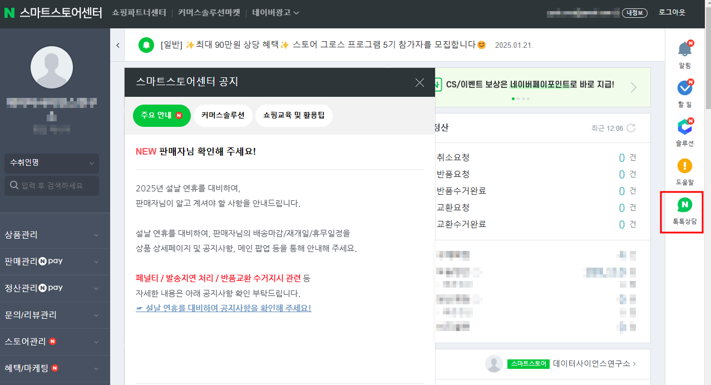Click the red 페널티 / 발송지연 처리 text
This screenshot has height=385, width=711.
pyautogui.click(x=219, y=278)
